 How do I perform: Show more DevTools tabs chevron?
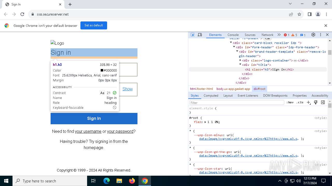coord(279,35)
